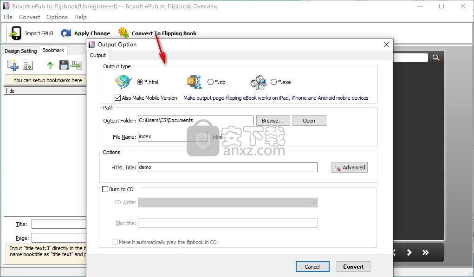Click the Convert To Flipping Book gear icon
Viewport: 474px width, 277px height.
(x=123, y=33)
